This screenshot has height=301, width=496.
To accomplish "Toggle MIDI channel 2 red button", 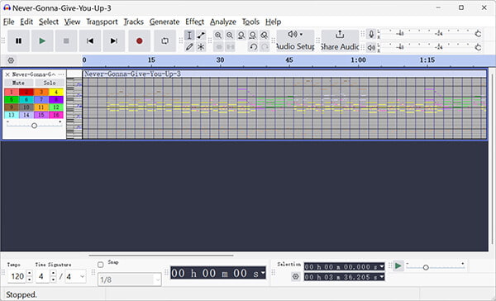I will pyautogui.click(x=26, y=92).
